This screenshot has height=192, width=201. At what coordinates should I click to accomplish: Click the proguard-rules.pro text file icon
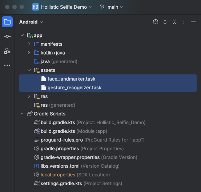pyautogui.click(x=37, y=140)
